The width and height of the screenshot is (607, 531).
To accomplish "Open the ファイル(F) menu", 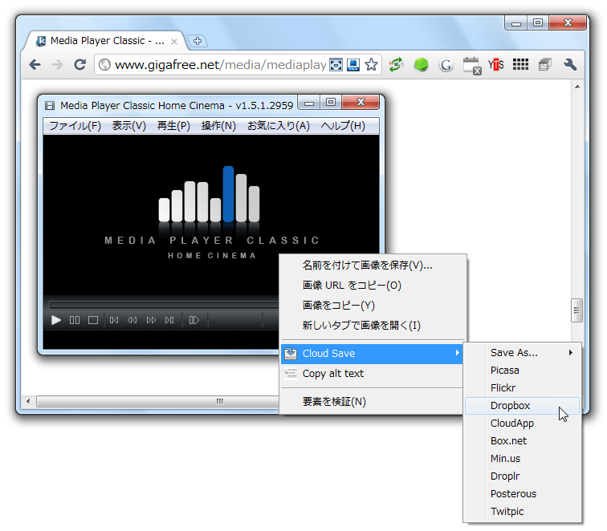I will tap(75, 126).
